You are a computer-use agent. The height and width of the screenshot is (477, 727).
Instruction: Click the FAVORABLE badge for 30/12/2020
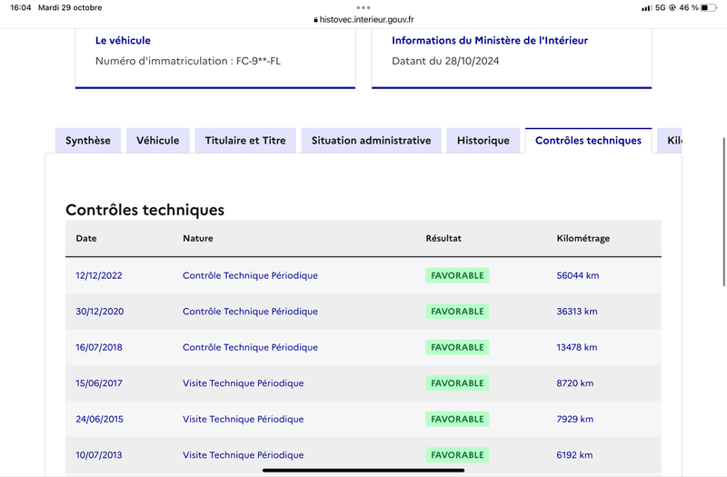click(x=457, y=312)
